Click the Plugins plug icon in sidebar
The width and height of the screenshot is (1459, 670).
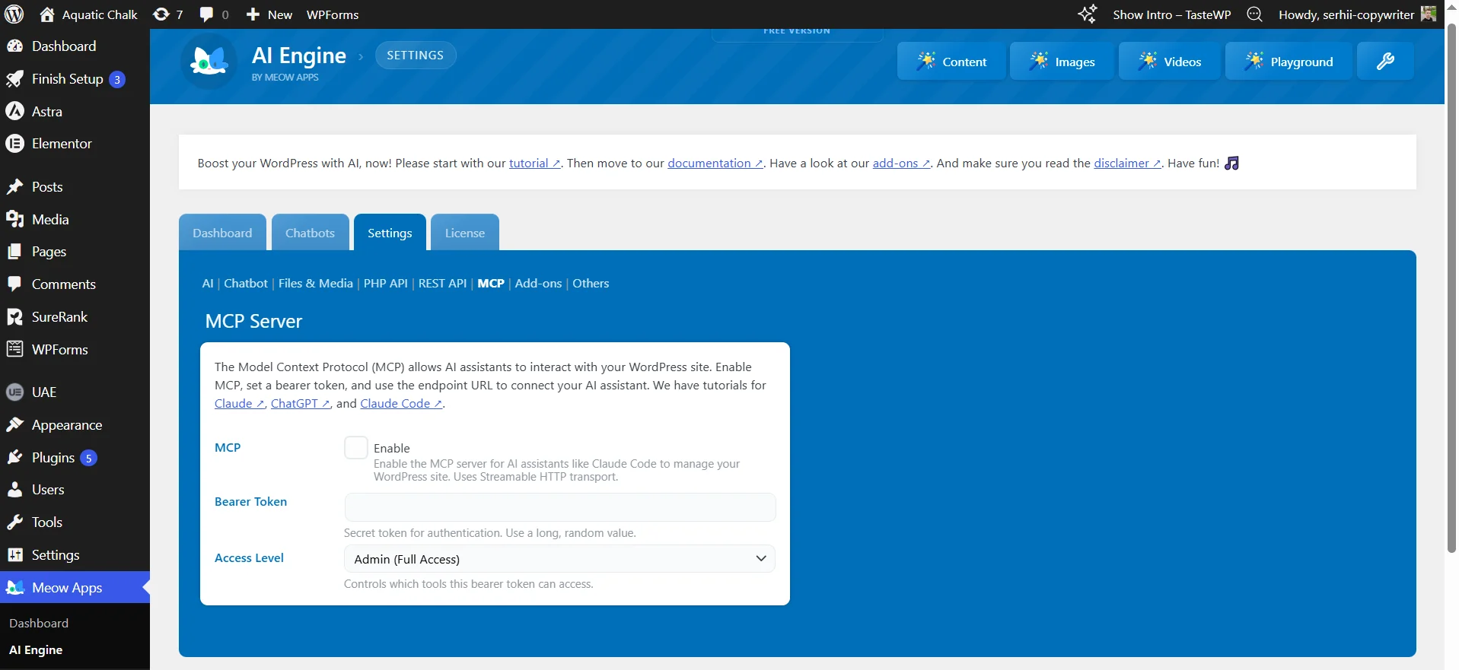[x=15, y=458]
